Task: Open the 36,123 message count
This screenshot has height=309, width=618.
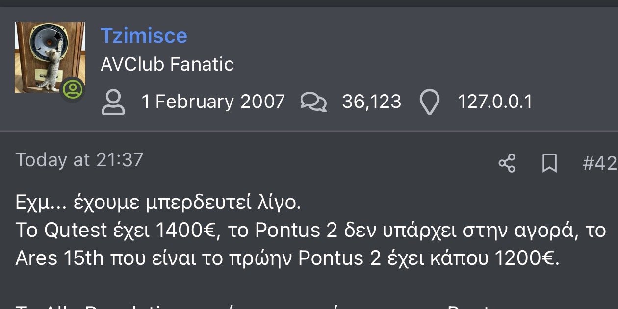Action: click(371, 102)
